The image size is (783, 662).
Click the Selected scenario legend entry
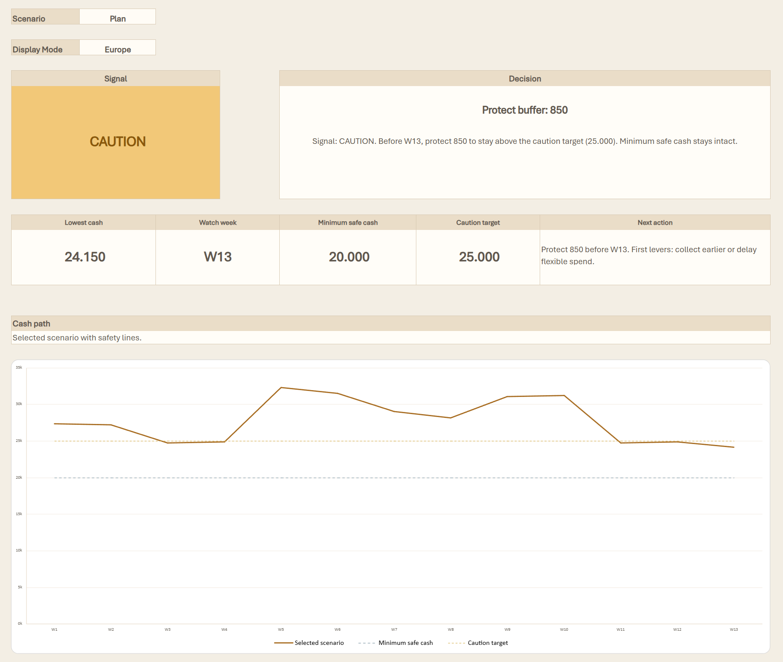pyautogui.click(x=309, y=643)
